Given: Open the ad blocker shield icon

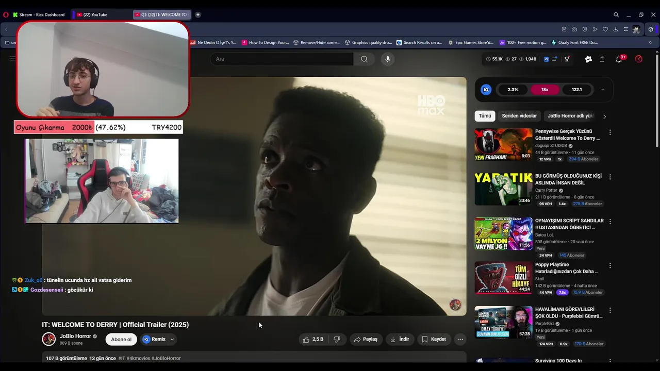Looking at the screenshot, I should [x=585, y=29].
